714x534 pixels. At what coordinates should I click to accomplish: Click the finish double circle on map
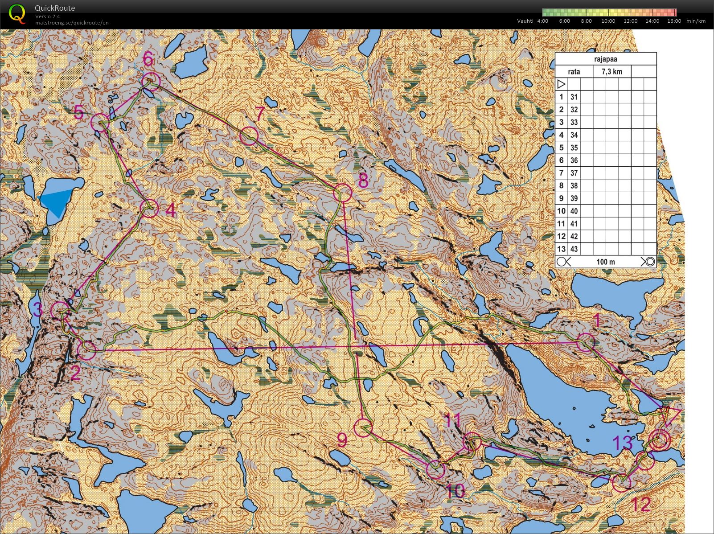[660, 440]
